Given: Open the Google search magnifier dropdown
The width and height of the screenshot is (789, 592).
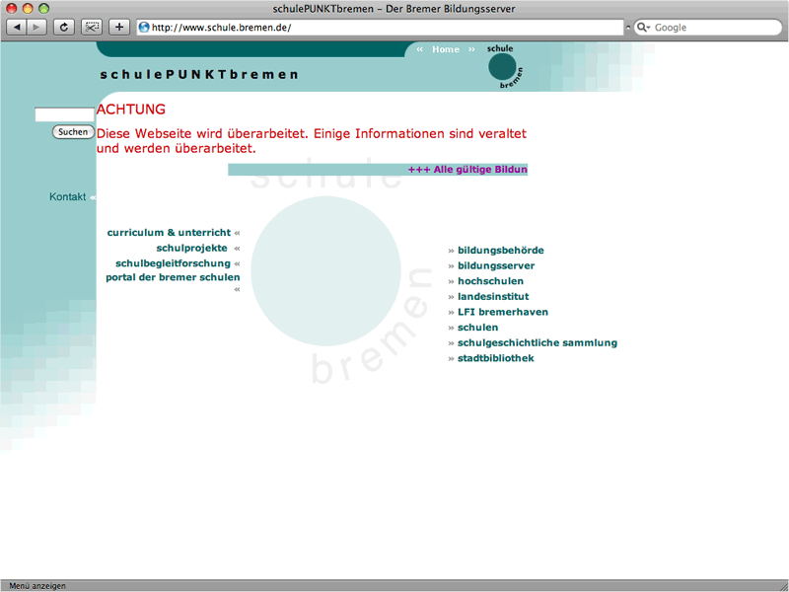Looking at the screenshot, I should click(x=643, y=28).
